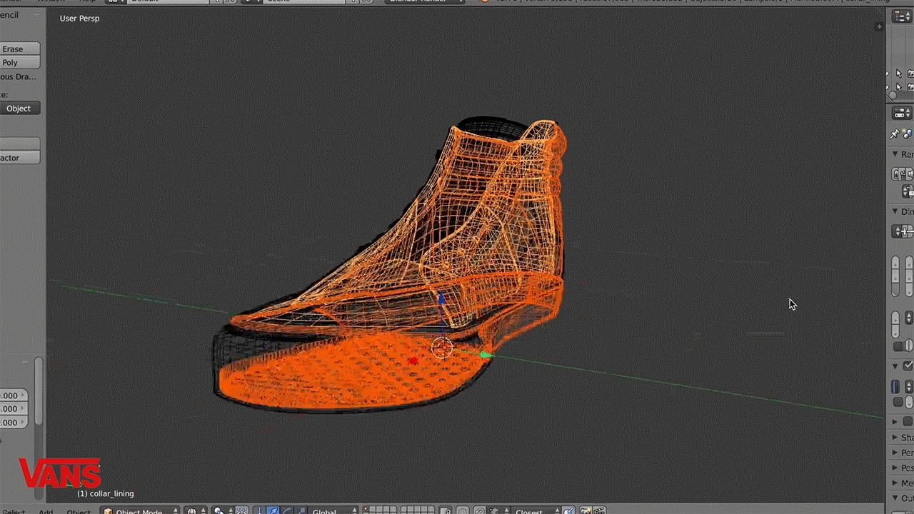Image resolution: width=914 pixels, height=514 pixels.
Task: Click the OpenGL render animation icon
Action: tap(598, 512)
